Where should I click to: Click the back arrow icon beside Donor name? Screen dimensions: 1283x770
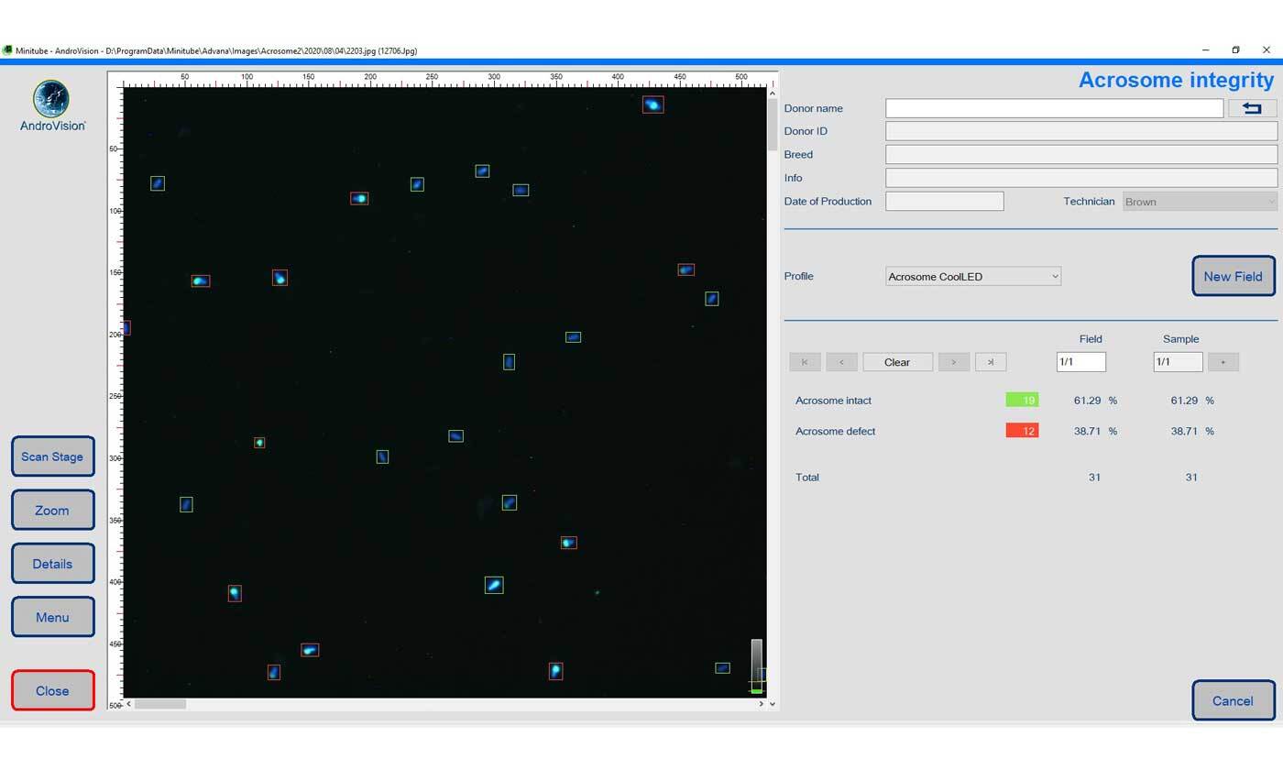click(x=1252, y=108)
